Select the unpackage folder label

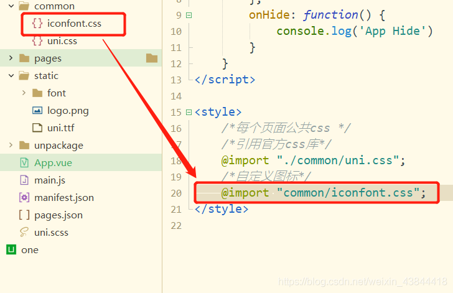point(58,146)
